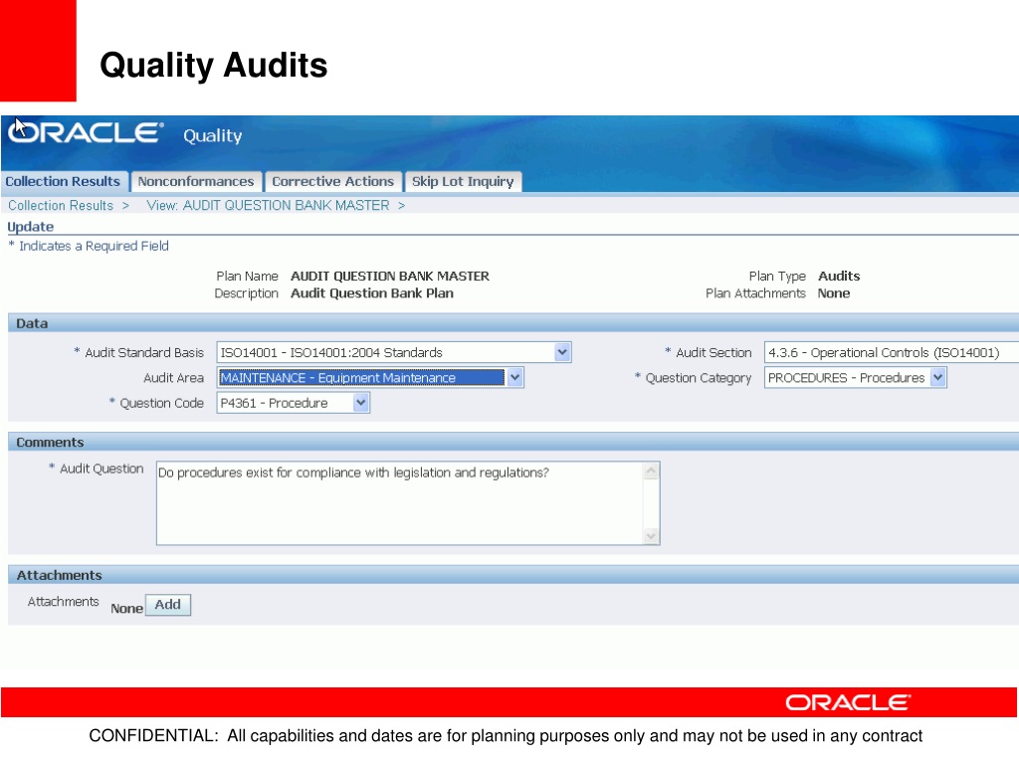Click the Audit Standard Basis label
This screenshot has height=764, width=1019.
point(144,353)
